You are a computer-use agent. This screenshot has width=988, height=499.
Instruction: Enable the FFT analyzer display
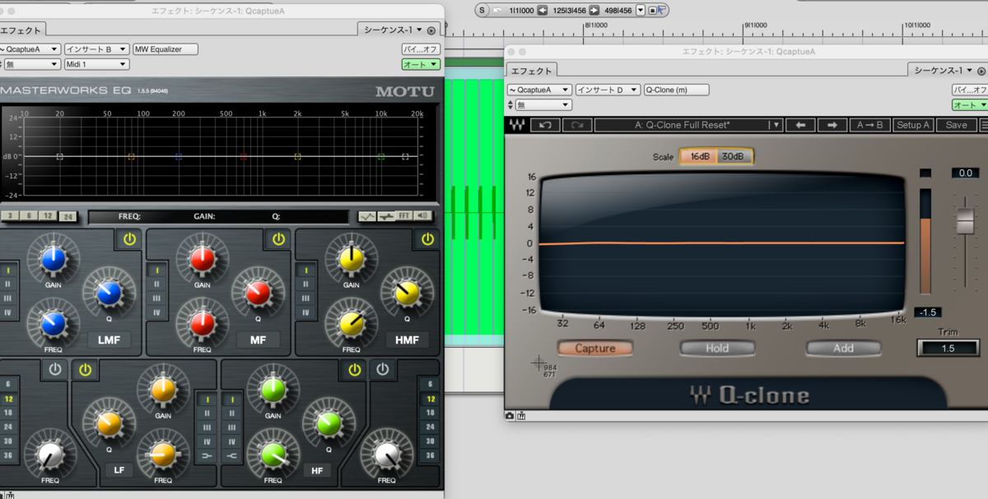tap(403, 216)
